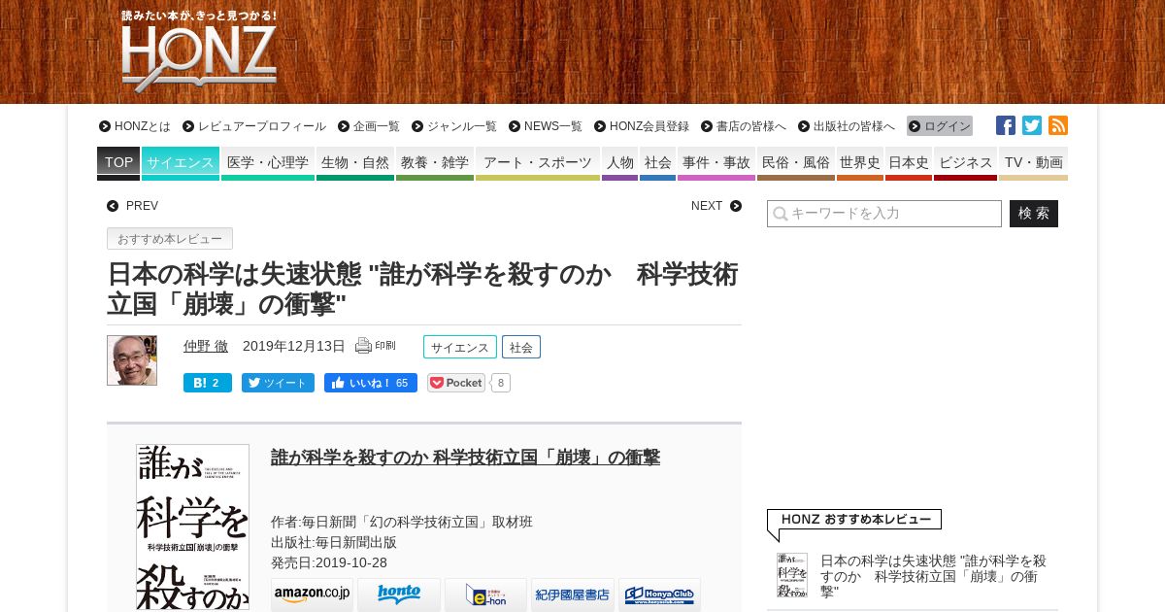Open the NEWS一覧 link
Screen dimensions: 1165x612
click(x=546, y=126)
